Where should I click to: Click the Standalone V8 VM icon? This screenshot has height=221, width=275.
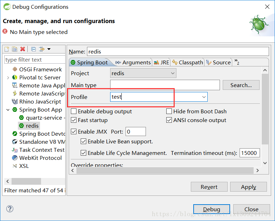(15, 142)
